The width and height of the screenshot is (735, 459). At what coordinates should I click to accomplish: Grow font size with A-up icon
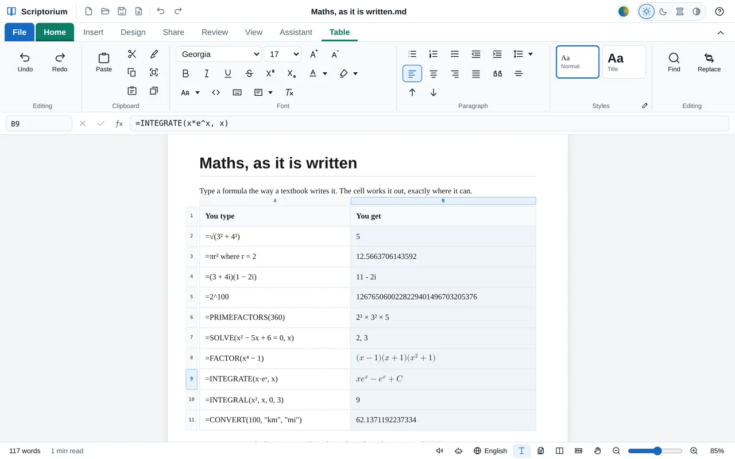(x=314, y=54)
